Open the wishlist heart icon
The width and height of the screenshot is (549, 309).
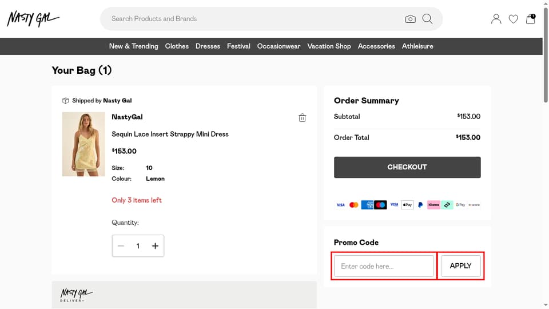(x=514, y=19)
